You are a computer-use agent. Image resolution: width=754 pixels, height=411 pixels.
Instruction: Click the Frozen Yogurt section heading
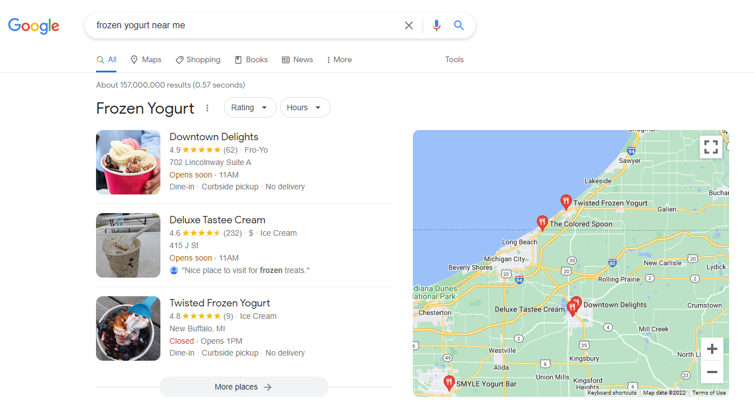pyautogui.click(x=145, y=108)
